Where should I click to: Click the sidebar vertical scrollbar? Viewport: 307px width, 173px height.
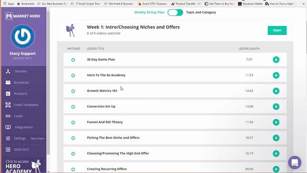(x=48, y=82)
